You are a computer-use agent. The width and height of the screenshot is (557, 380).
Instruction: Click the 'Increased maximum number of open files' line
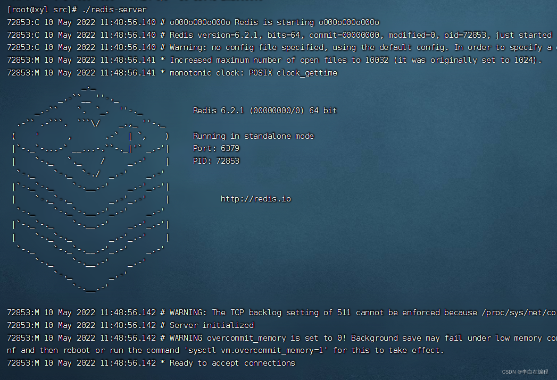[274, 60]
